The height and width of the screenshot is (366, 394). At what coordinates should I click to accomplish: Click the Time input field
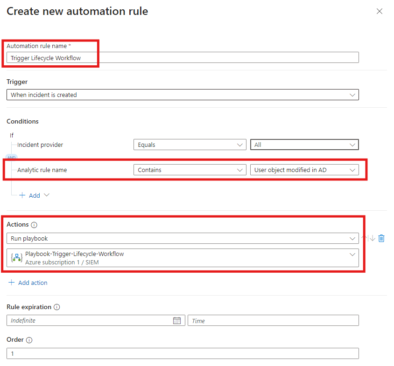[273, 320]
